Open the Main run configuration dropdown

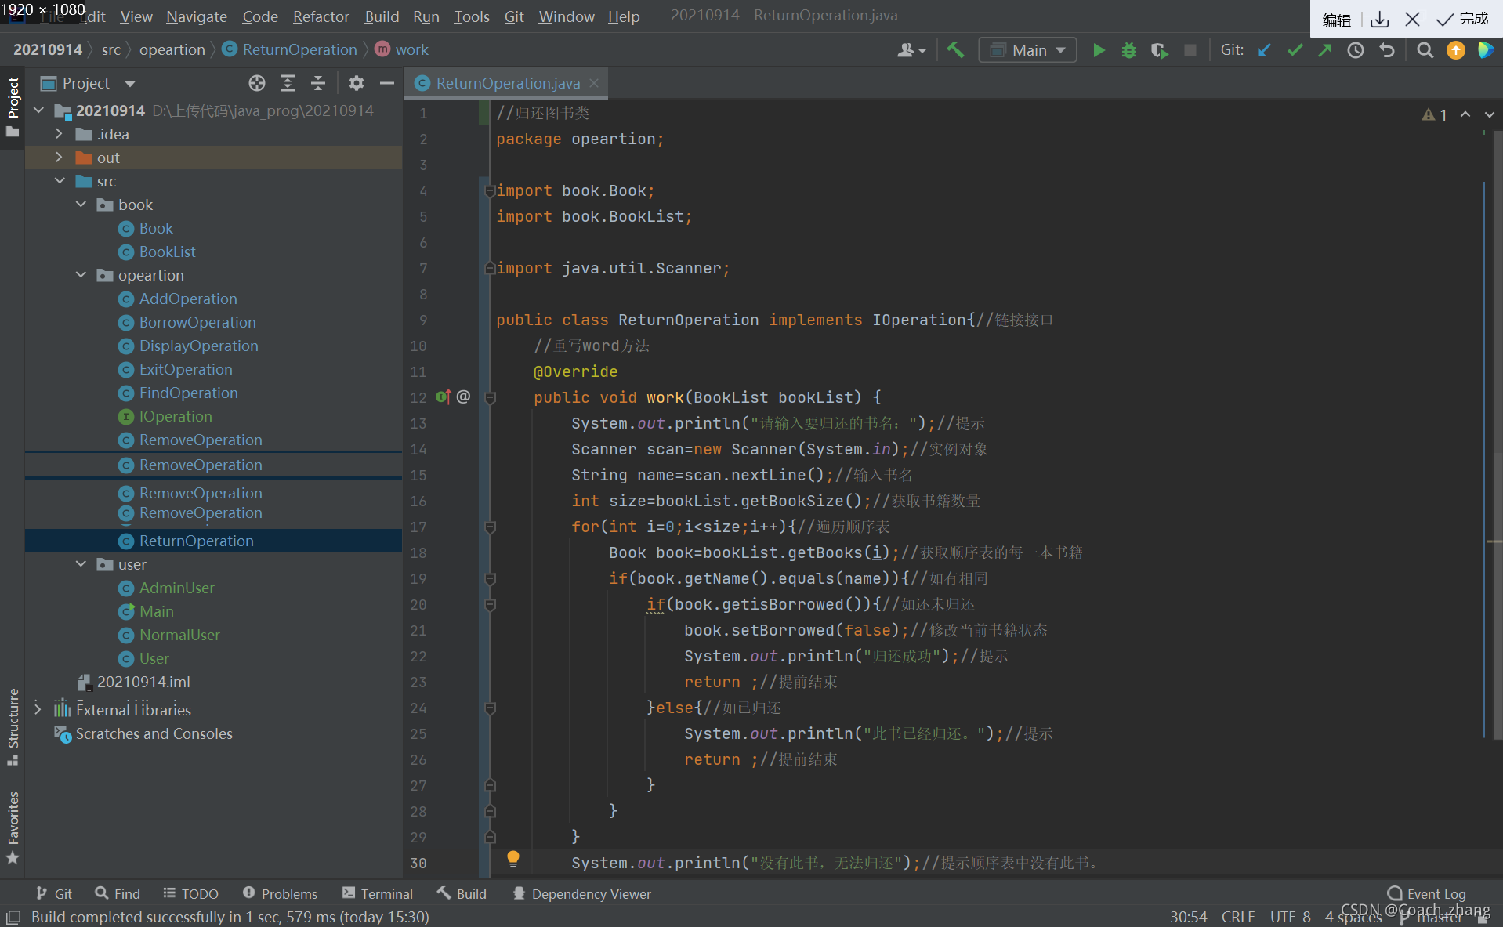[x=1027, y=50]
